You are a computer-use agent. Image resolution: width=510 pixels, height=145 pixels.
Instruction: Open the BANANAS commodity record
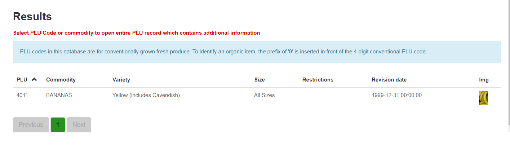point(59,95)
